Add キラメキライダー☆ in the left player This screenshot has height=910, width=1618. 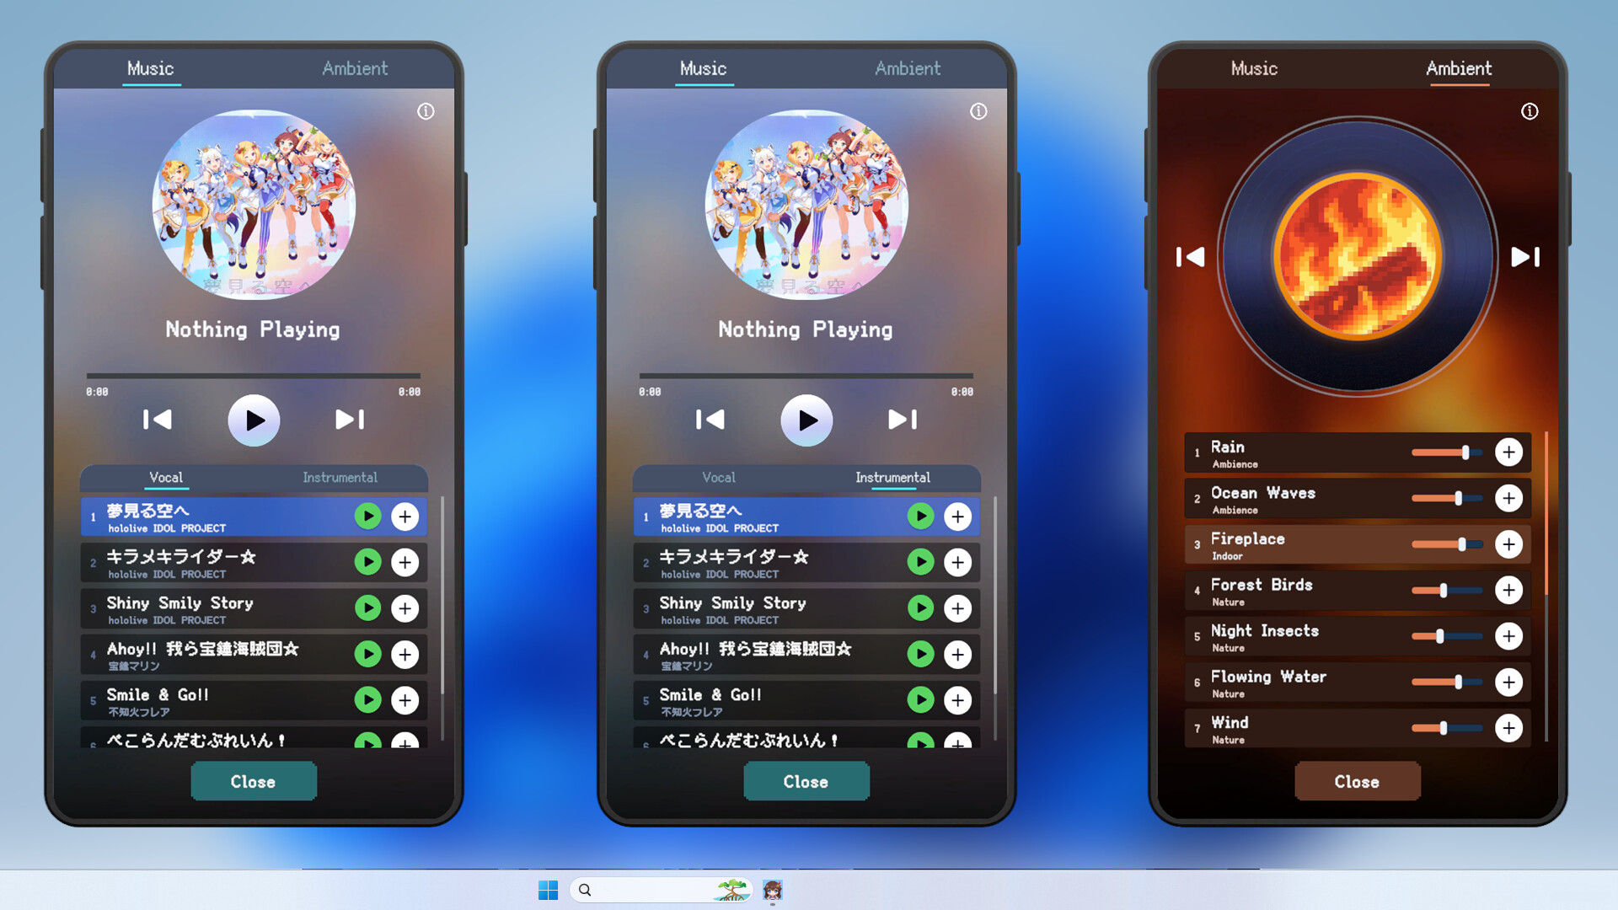click(x=405, y=562)
